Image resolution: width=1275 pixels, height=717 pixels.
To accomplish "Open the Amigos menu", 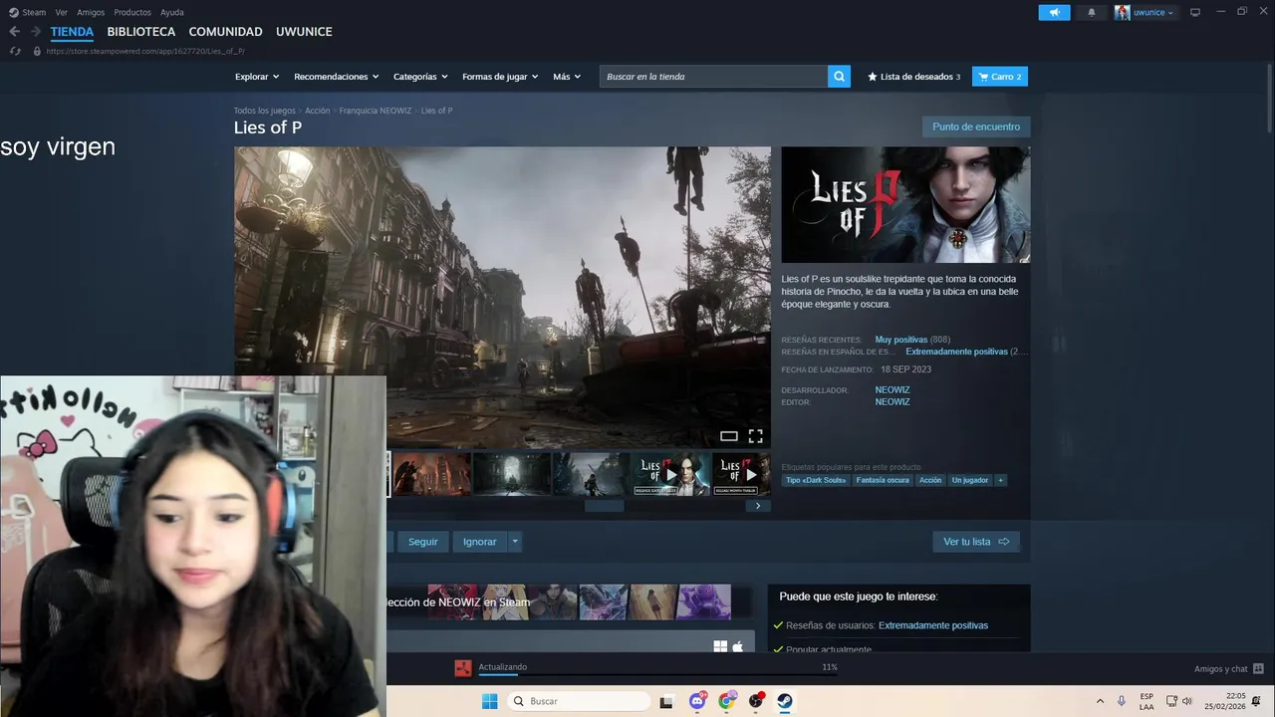I will click(x=91, y=12).
